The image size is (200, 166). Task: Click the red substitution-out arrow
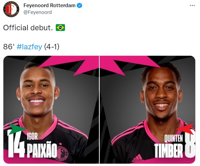pyautogui.click(x=185, y=129)
